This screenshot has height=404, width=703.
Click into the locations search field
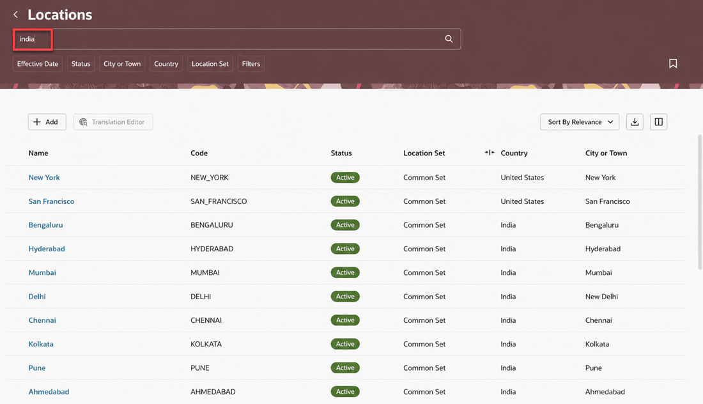click(x=236, y=39)
